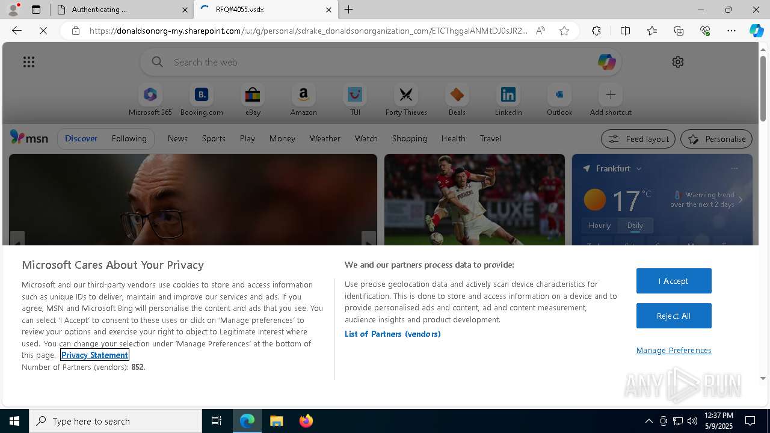
Task: Open the Deals shortcut
Action: (x=457, y=100)
